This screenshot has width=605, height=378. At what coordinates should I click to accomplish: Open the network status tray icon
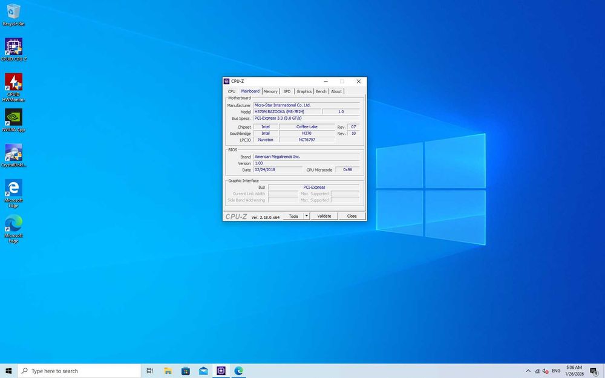tap(537, 371)
